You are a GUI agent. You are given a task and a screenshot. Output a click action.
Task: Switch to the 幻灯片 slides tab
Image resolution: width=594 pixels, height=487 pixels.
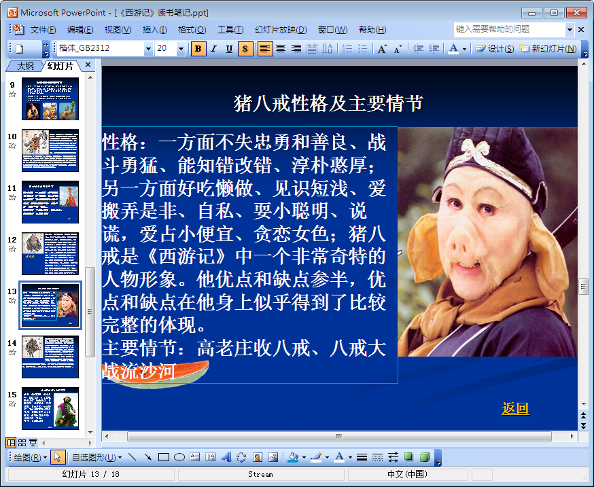pyautogui.click(x=60, y=66)
